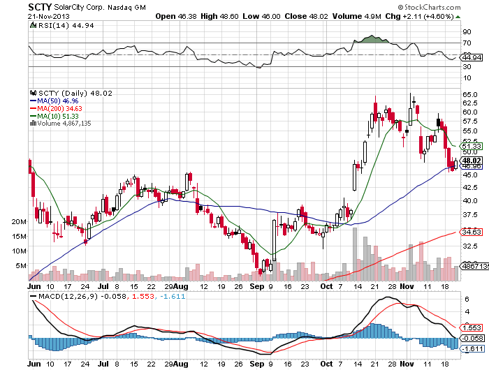The image size is (489, 370).
Task: Click the 'SCTY (Daily) 48.02' legend
Action: pyautogui.click(x=75, y=94)
